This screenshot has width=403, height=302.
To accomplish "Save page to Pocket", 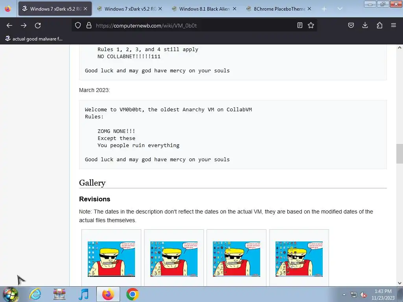I will [351, 25].
